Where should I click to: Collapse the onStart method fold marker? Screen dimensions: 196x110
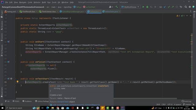point(15,42)
